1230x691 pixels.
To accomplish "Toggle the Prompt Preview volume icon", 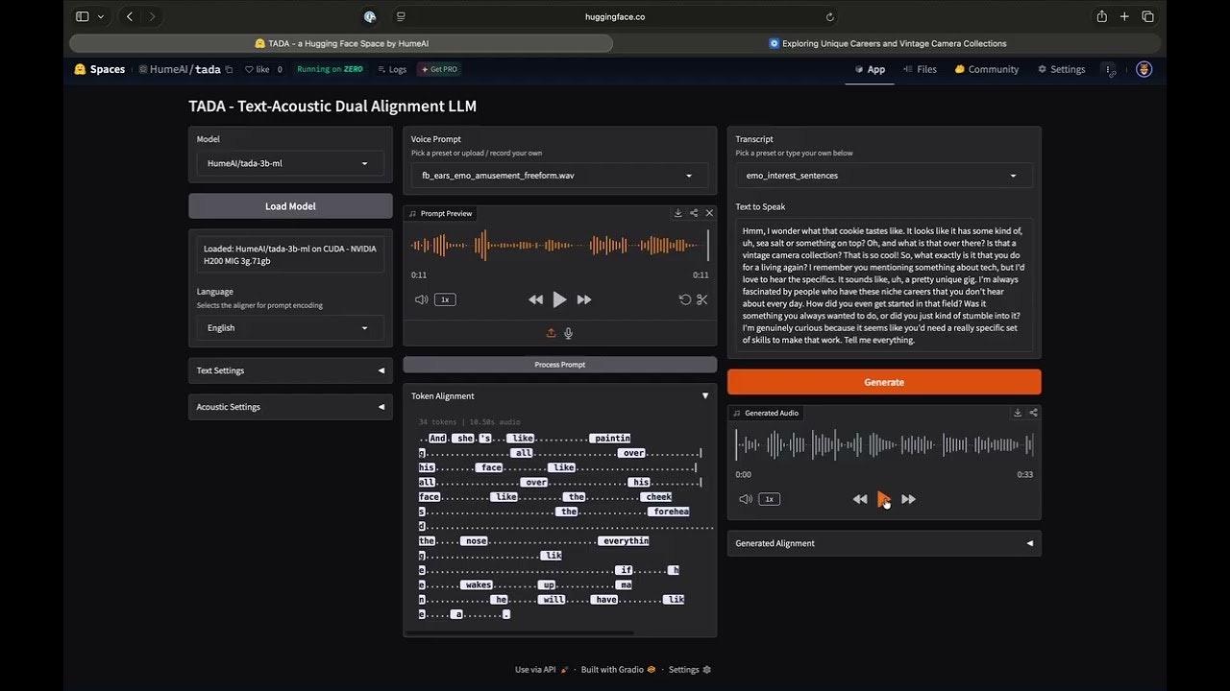I will 421,299.
